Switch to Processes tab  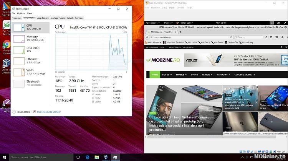pos(17,18)
